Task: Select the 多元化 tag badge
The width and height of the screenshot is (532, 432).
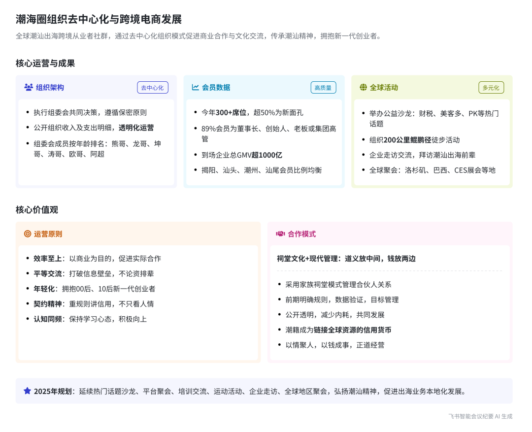Action: click(491, 88)
